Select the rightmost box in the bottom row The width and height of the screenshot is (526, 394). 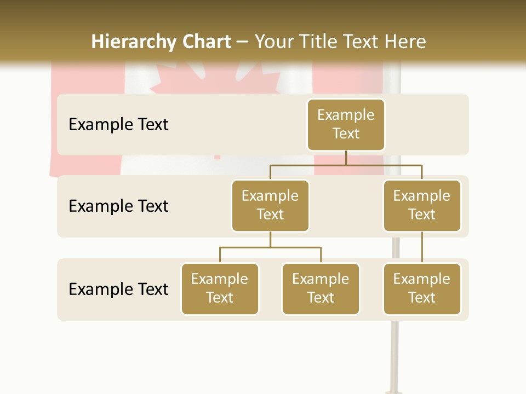point(422,288)
